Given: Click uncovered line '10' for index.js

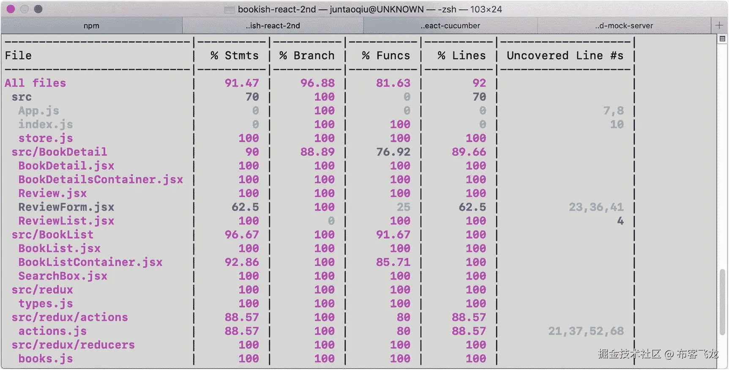Looking at the screenshot, I should [x=617, y=124].
